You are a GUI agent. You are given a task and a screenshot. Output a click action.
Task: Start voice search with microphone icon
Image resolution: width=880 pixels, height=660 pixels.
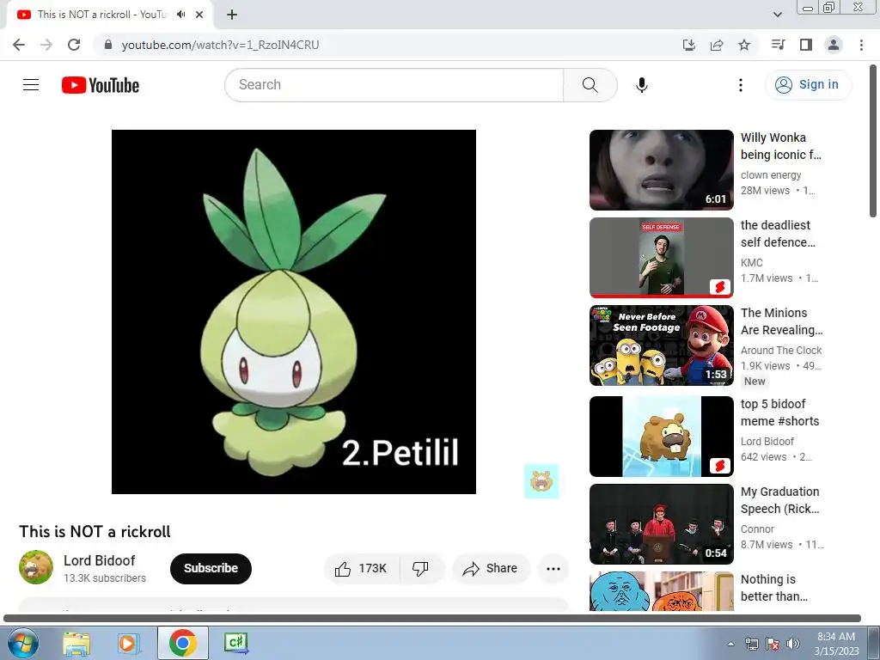[641, 85]
